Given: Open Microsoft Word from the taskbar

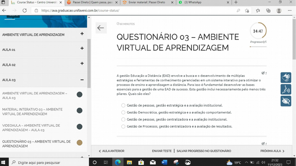Looking at the screenshot, I should pyautogui.click(x=165, y=162).
